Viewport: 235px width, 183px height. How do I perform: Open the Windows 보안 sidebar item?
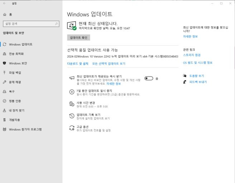pos(31,63)
